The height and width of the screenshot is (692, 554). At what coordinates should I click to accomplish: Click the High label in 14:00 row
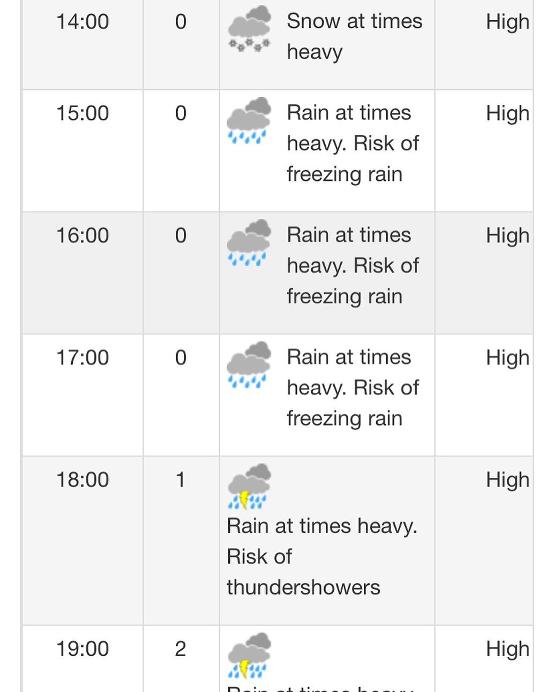(x=507, y=22)
